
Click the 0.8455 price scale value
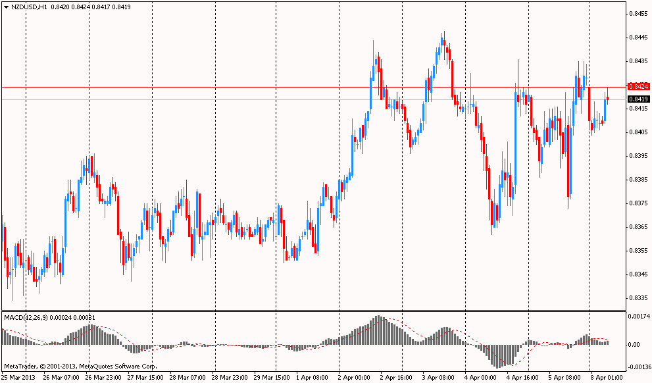[x=639, y=13]
